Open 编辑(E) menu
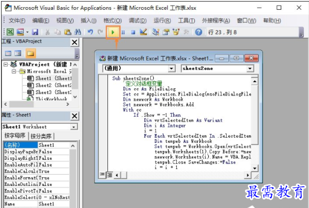This screenshot has height=208, width=309. coord(41,21)
